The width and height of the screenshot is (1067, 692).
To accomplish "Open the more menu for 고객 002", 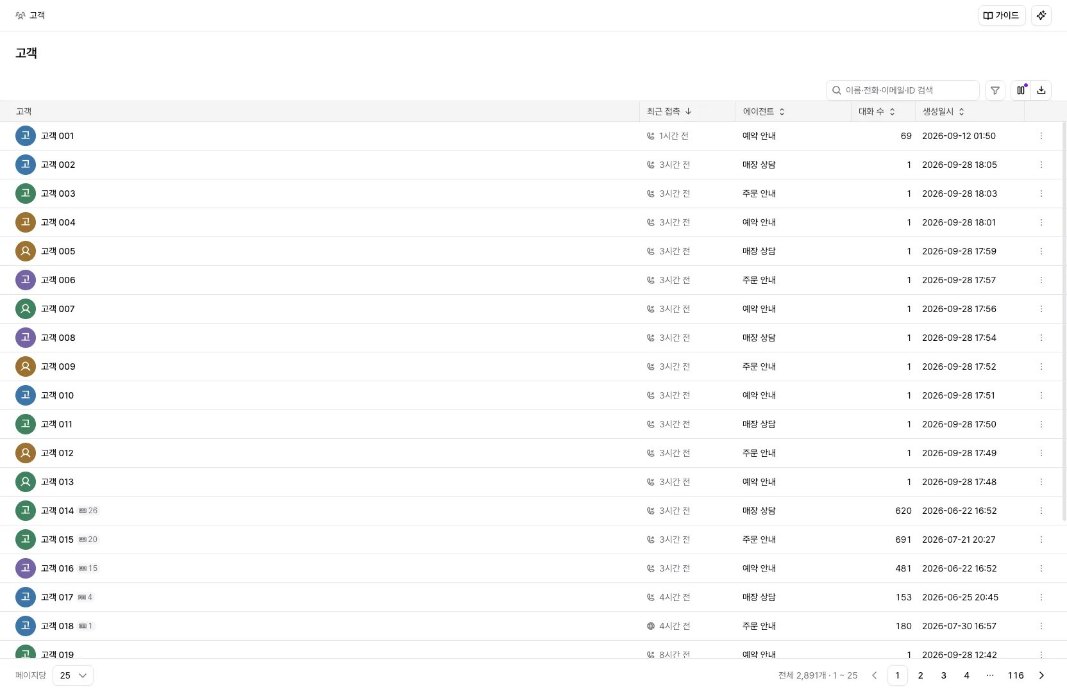I will (1041, 165).
